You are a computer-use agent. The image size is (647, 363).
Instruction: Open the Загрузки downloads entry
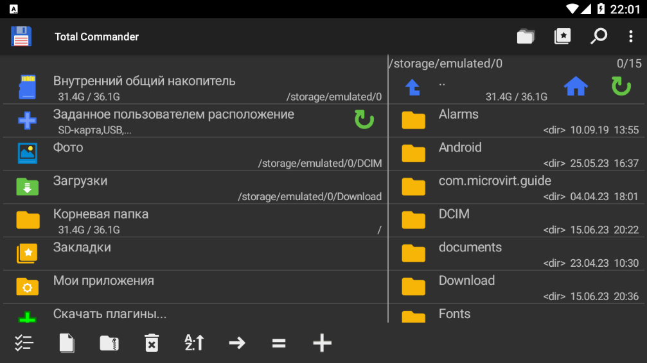195,187
